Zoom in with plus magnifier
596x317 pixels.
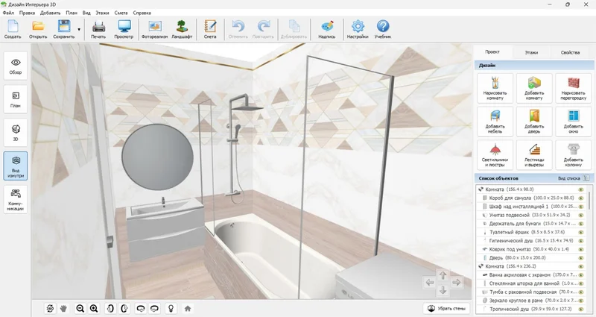tap(94, 308)
